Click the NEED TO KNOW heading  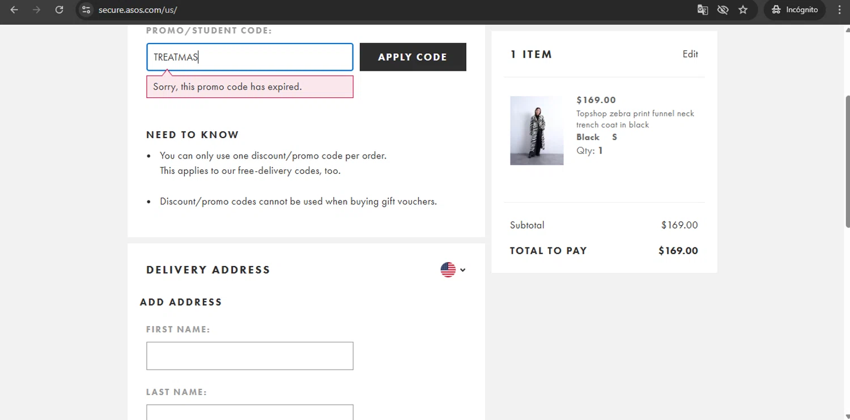point(193,135)
